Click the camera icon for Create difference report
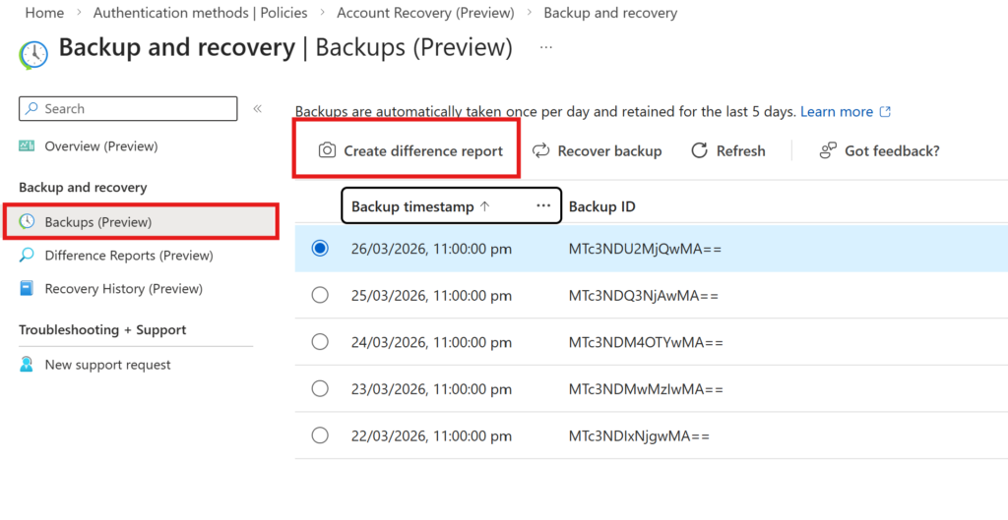This screenshot has height=520, width=1008. (x=327, y=151)
